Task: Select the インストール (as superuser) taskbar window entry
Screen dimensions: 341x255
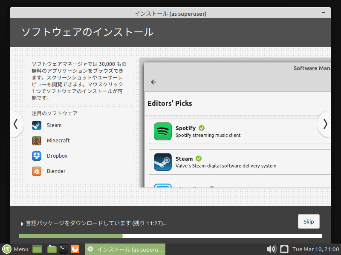Action: (125, 249)
